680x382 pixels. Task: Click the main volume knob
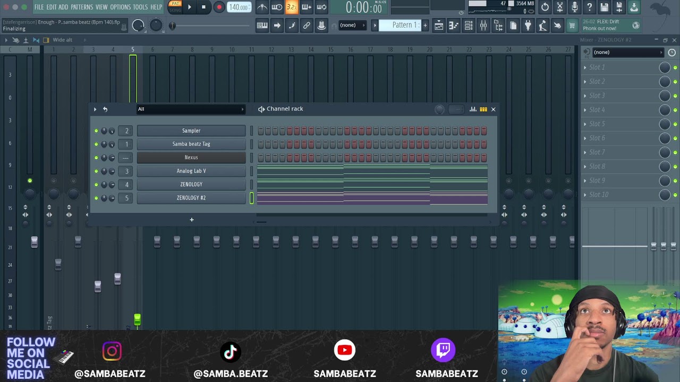point(138,25)
